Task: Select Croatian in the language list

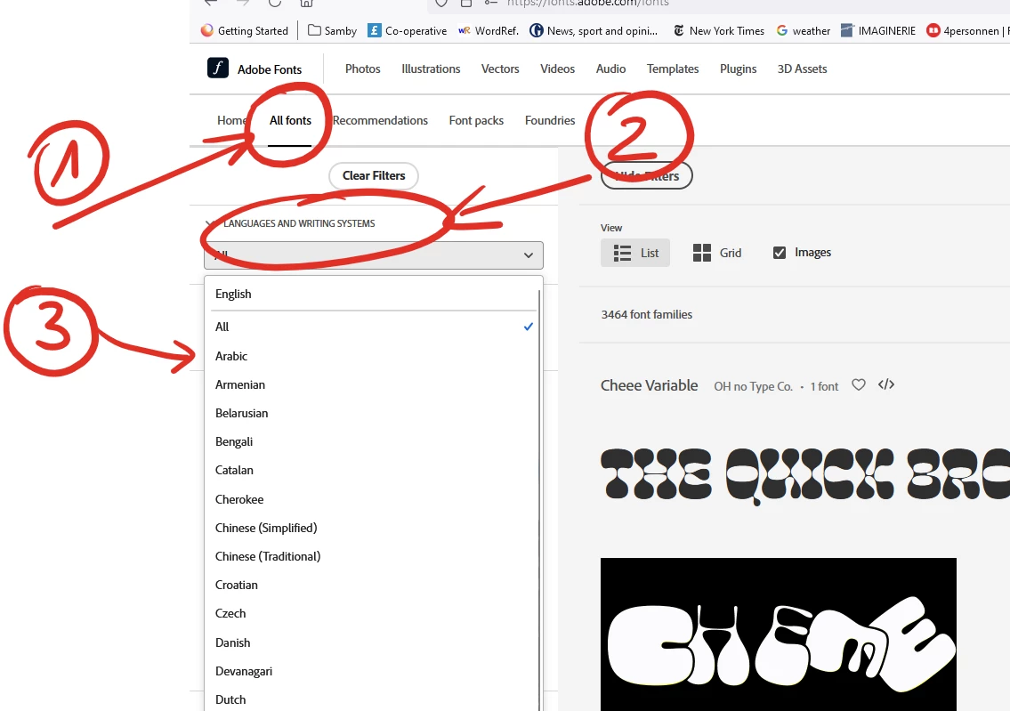Action: click(372, 585)
